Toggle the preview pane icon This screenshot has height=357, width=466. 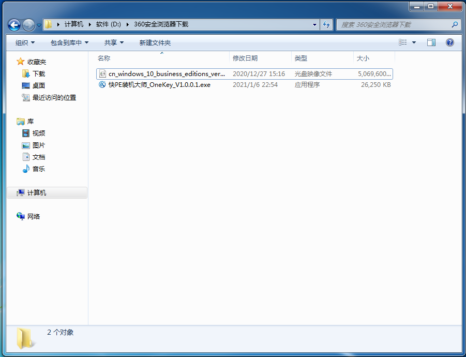431,42
